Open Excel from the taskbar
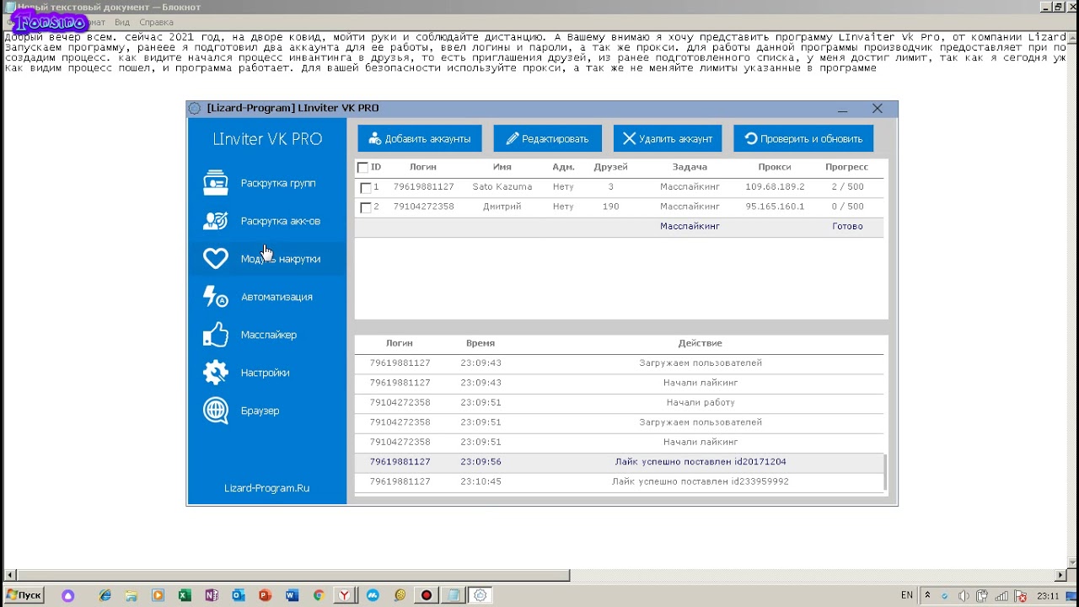Screen dimensions: 1079x607 tap(185, 595)
